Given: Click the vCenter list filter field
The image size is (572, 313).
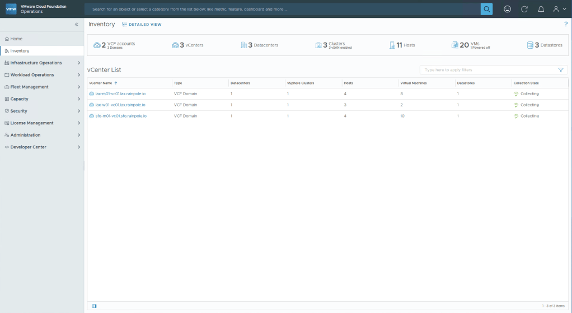Looking at the screenshot, I should [x=488, y=70].
